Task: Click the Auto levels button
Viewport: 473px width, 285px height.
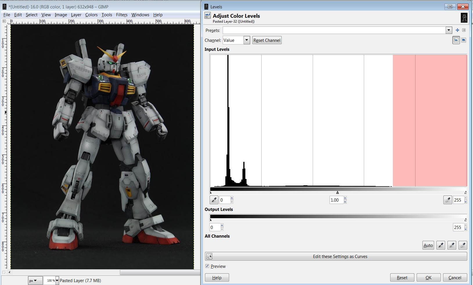Action: click(428, 245)
